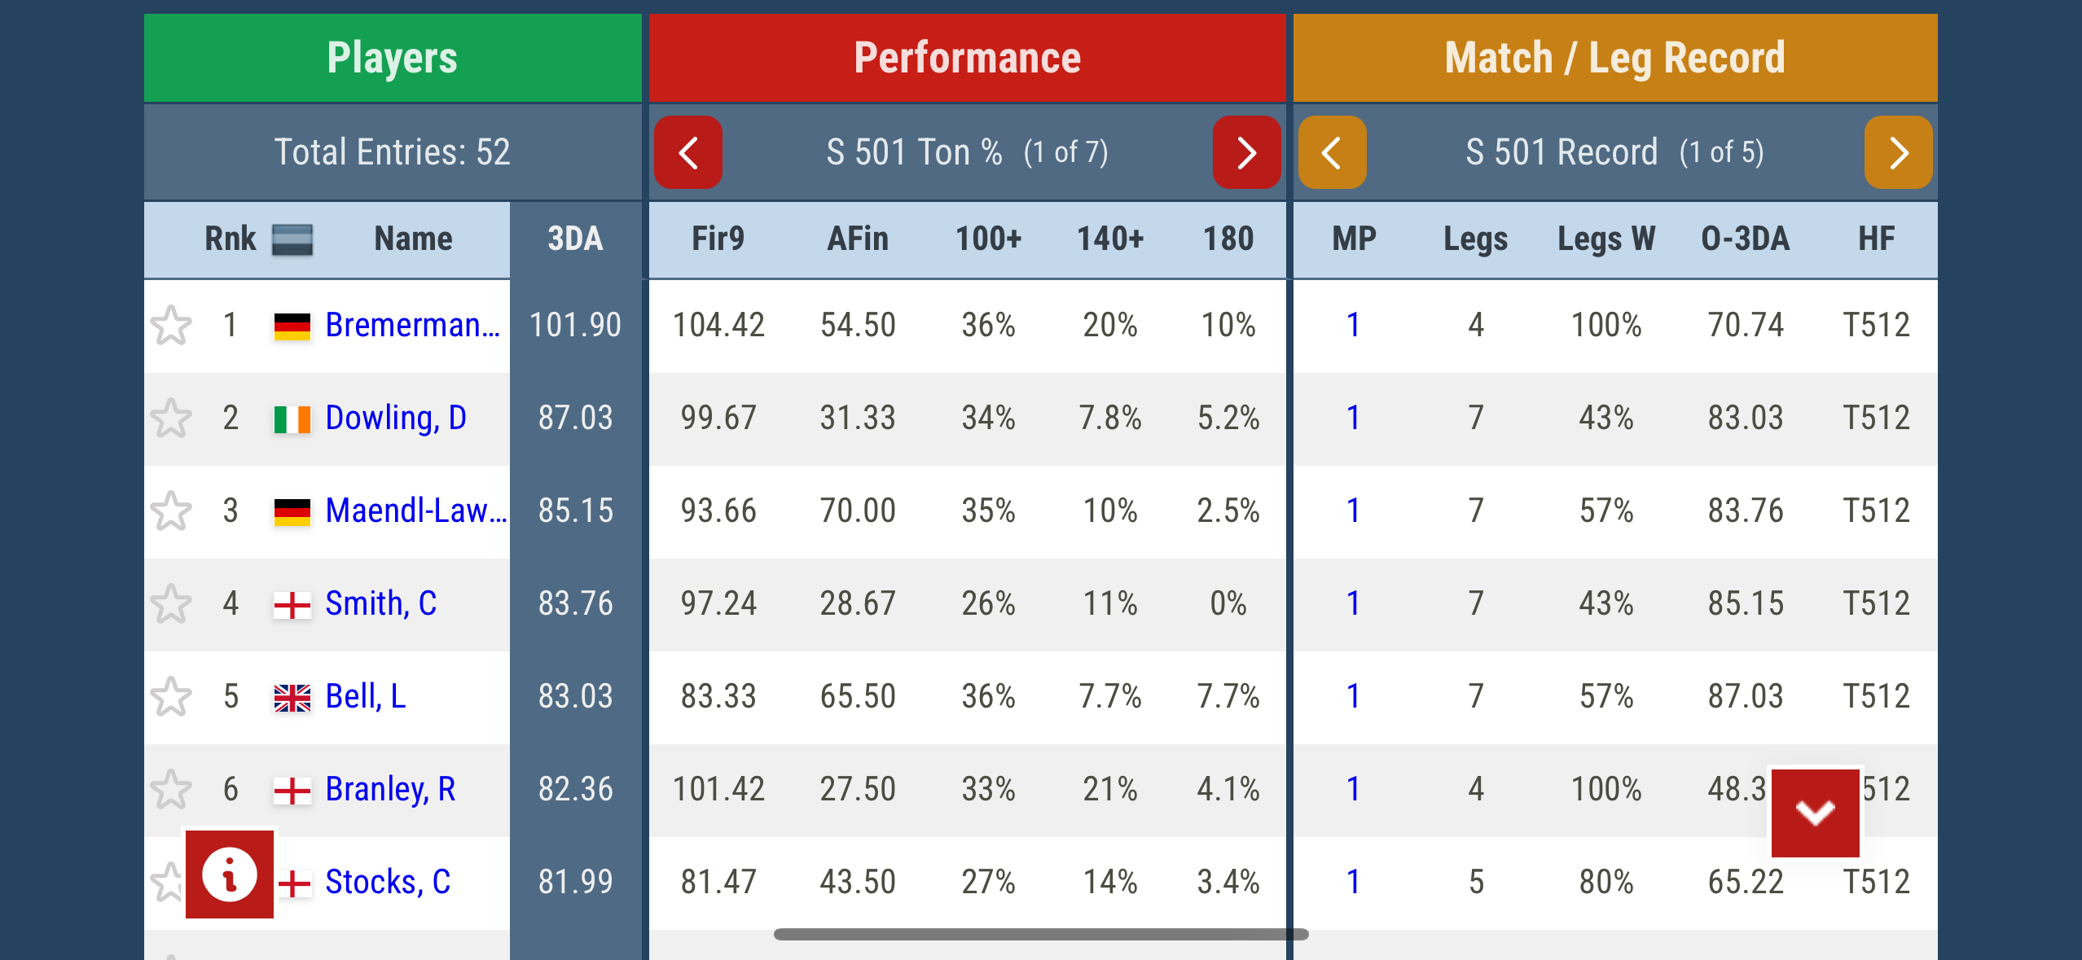Favorite Bremermann with the star
Screen dimensions: 2082x960
point(171,326)
